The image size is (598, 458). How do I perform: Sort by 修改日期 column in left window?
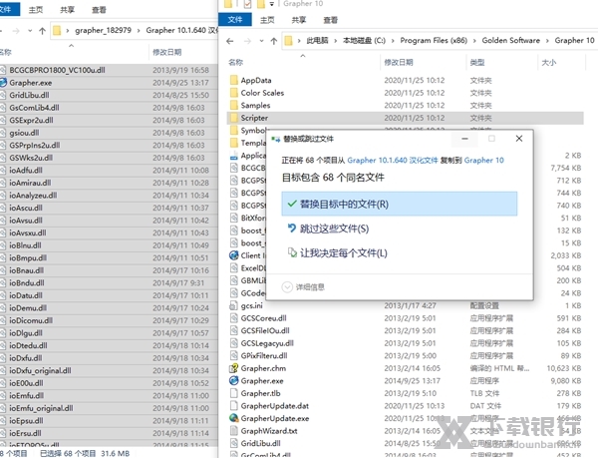click(167, 52)
